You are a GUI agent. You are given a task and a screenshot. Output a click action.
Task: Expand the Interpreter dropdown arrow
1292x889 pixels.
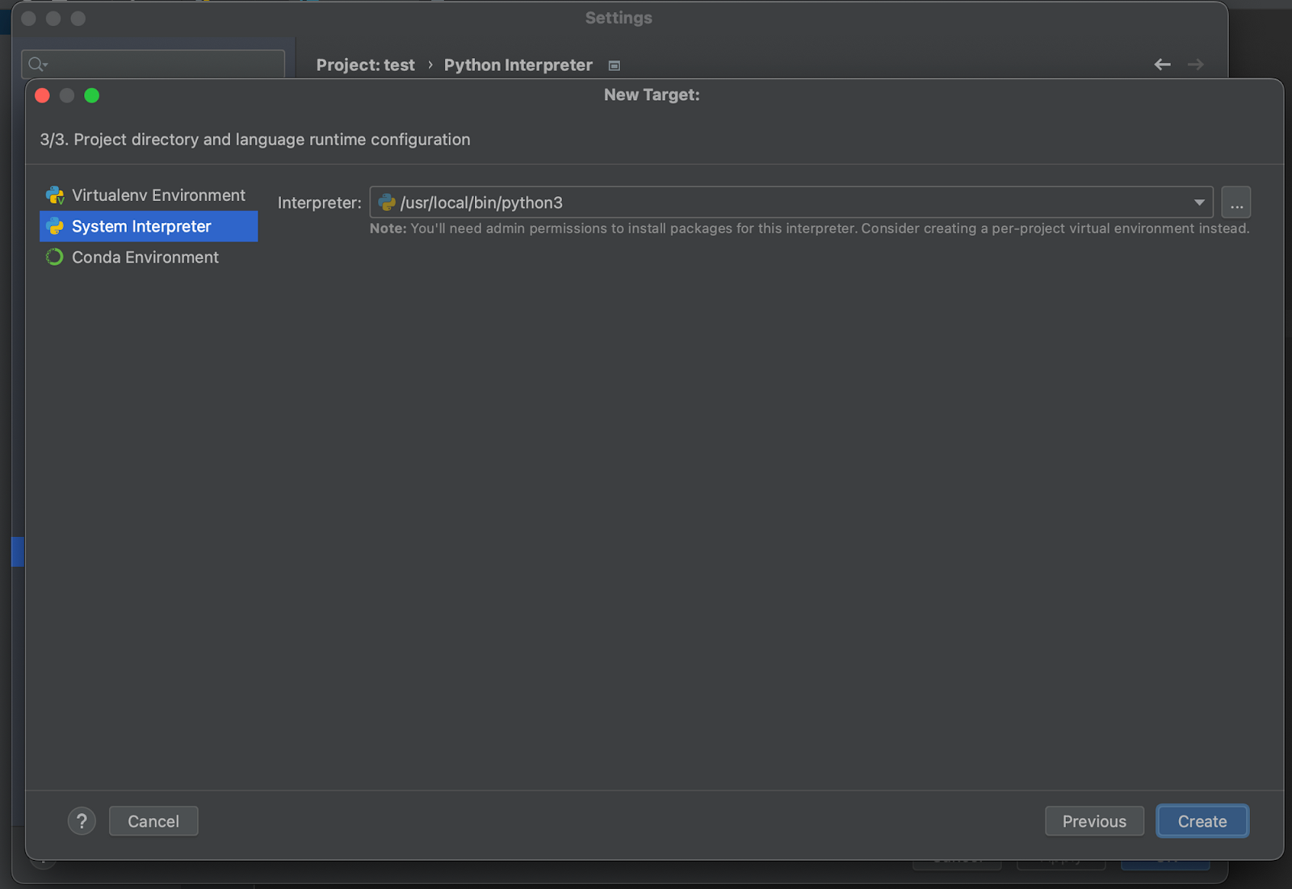pyautogui.click(x=1199, y=203)
